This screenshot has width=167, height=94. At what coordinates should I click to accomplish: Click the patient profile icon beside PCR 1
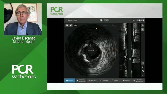click(x=101, y=20)
